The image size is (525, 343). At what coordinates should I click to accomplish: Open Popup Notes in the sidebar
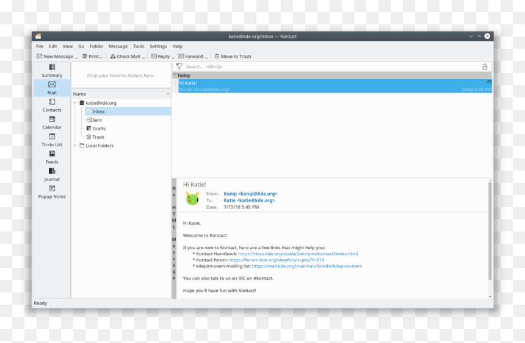point(52,193)
